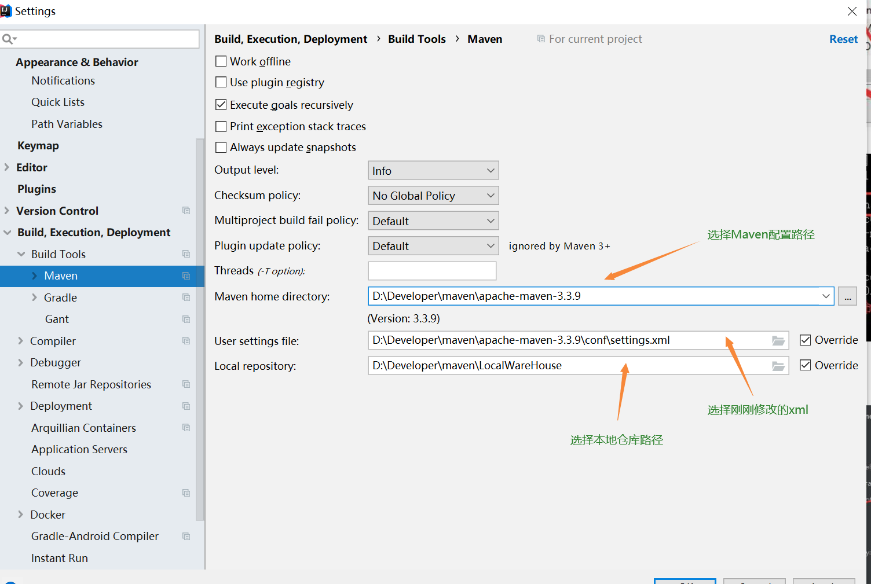871x584 pixels.
Task: Click the project-level icon beside Remote Jar Repositories
Action: click(186, 384)
